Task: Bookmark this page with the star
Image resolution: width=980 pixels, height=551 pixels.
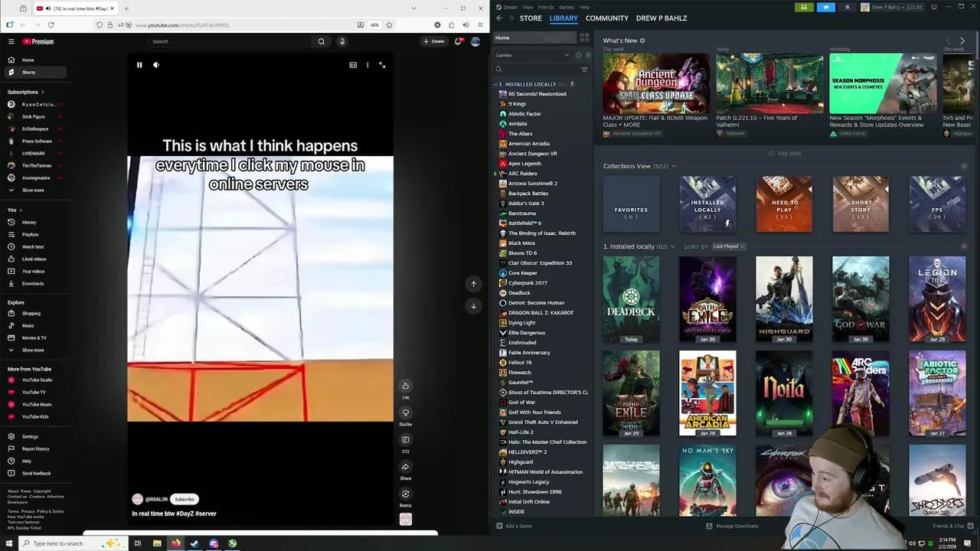Action: pos(389,24)
